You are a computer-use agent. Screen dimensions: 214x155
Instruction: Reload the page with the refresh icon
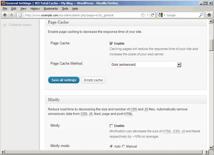click(x=152, y=15)
